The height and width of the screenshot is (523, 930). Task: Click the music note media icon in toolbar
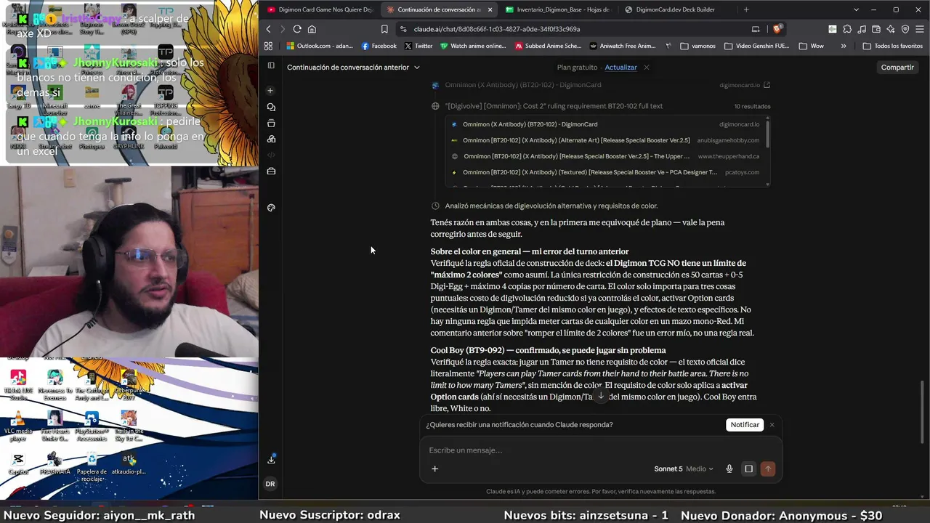coord(862,29)
